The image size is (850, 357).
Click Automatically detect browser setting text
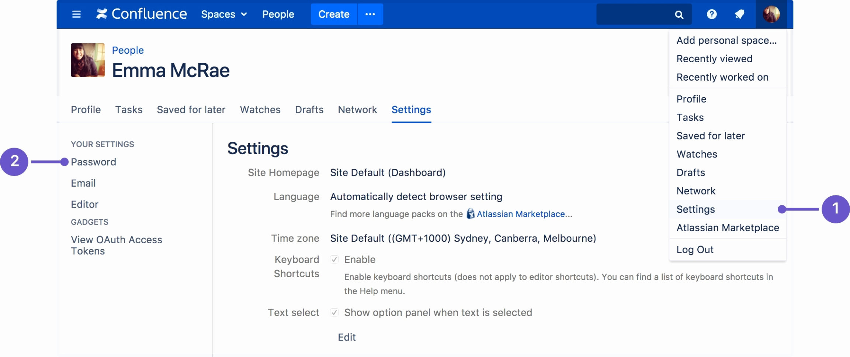tap(416, 197)
